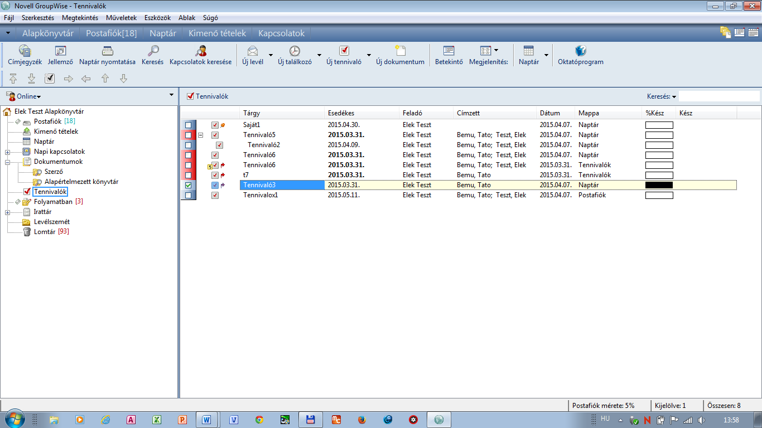Switch to the Postafiók[18] tab
This screenshot has height=428, width=762.
111,33
